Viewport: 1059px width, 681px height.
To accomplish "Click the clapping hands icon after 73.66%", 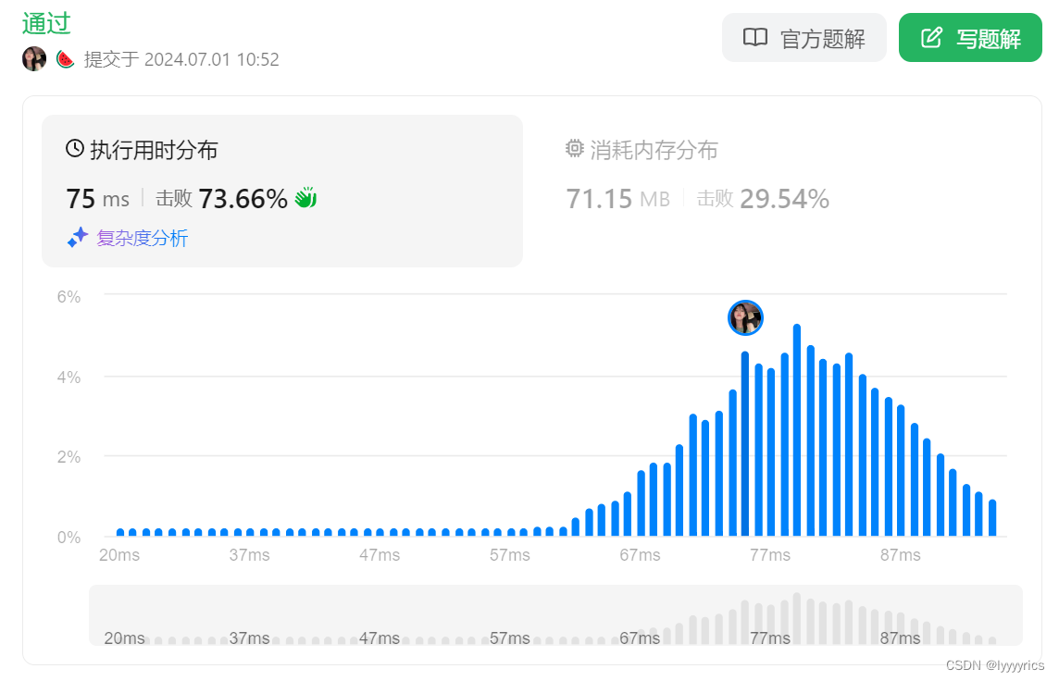I will [306, 198].
